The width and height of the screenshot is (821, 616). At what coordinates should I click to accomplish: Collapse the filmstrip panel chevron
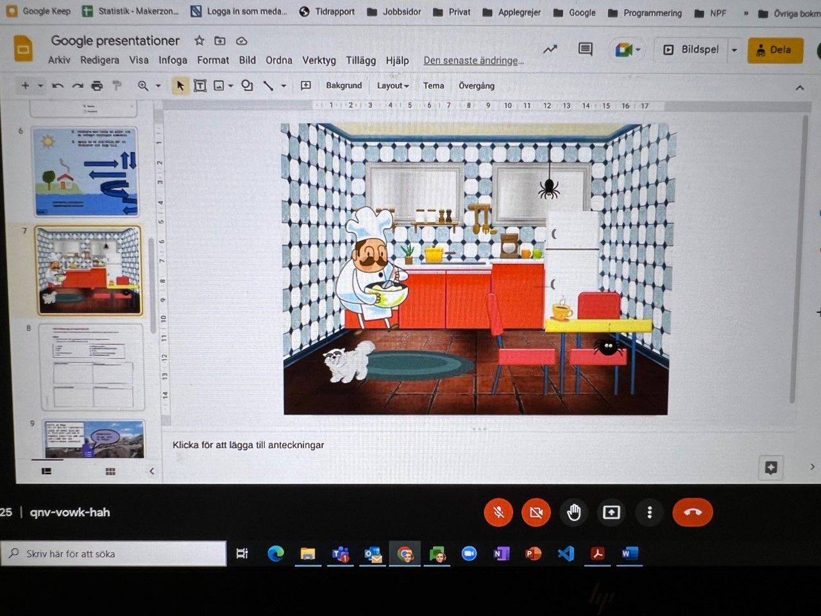[151, 471]
